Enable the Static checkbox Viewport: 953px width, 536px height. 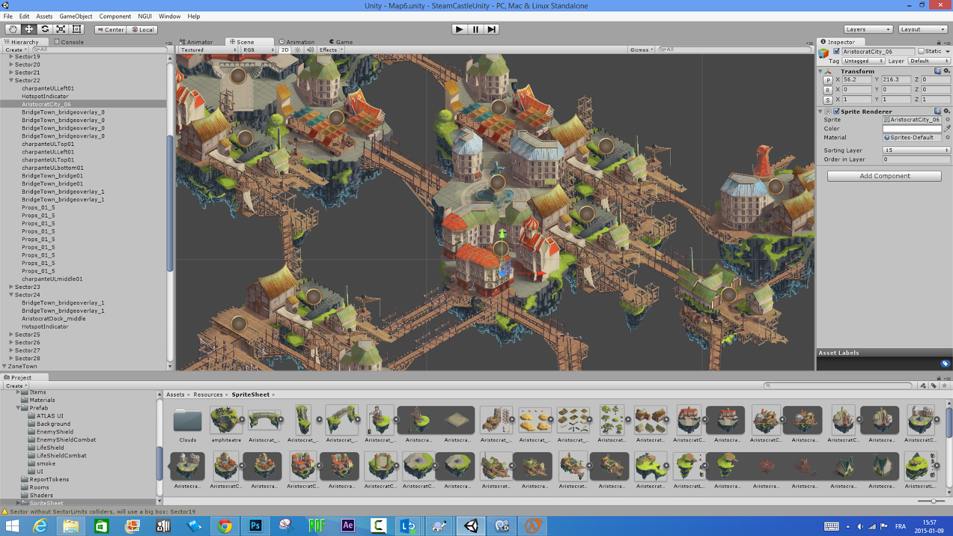tap(921, 52)
